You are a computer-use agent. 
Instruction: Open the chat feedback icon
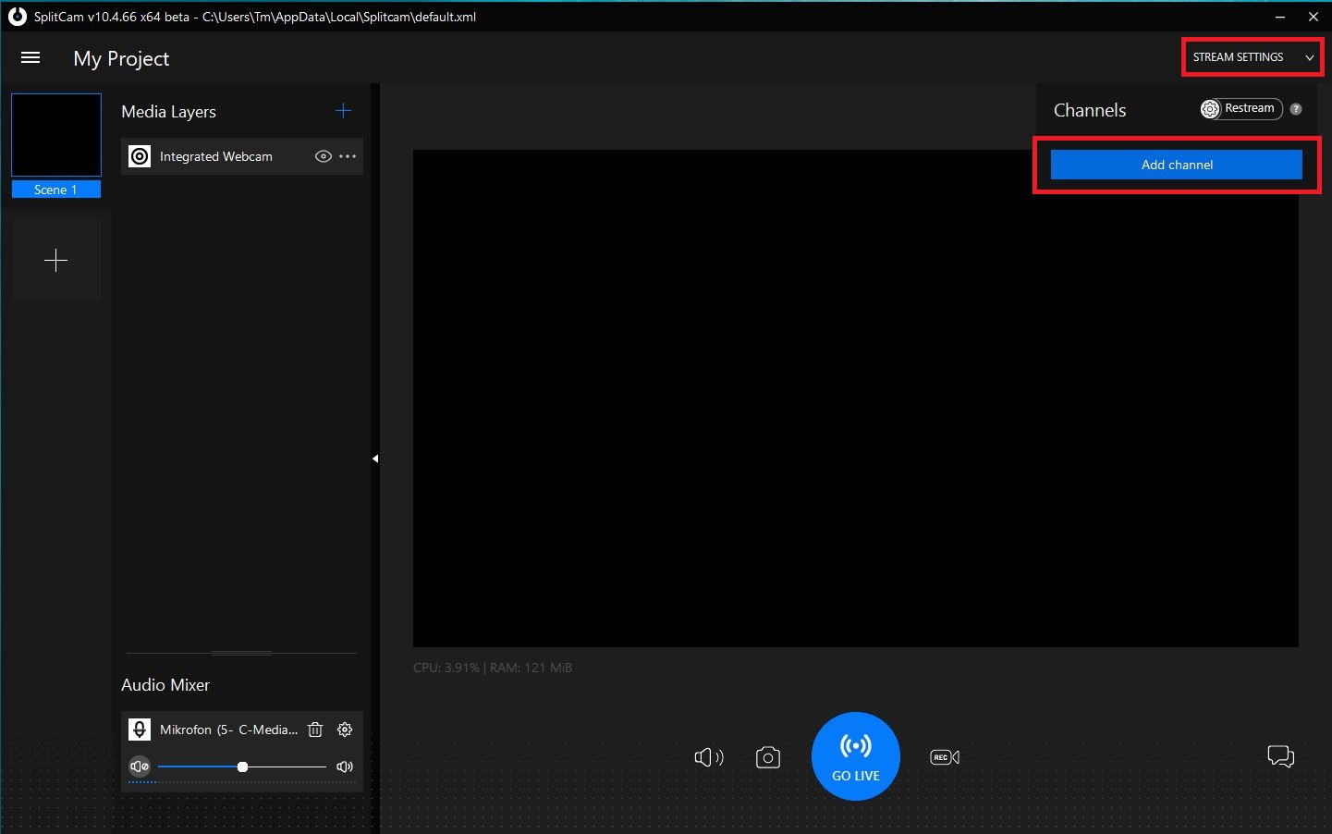point(1281,756)
